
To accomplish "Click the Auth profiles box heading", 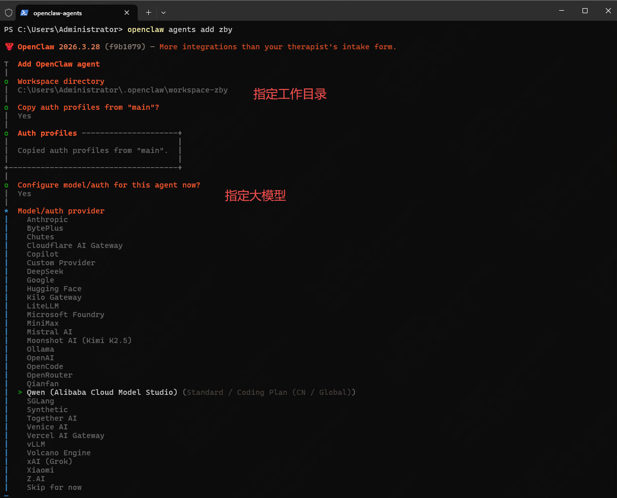I will [x=47, y=133].
